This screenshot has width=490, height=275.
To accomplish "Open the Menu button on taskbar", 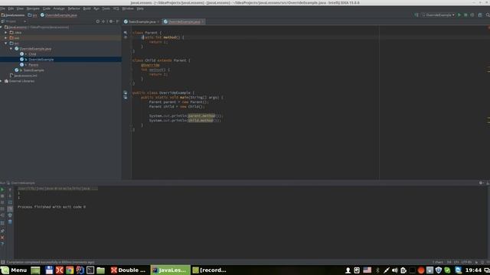I will pyautogui.click(x=14, y=270).
